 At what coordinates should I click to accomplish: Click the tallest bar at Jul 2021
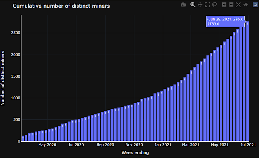click(247, 81)
